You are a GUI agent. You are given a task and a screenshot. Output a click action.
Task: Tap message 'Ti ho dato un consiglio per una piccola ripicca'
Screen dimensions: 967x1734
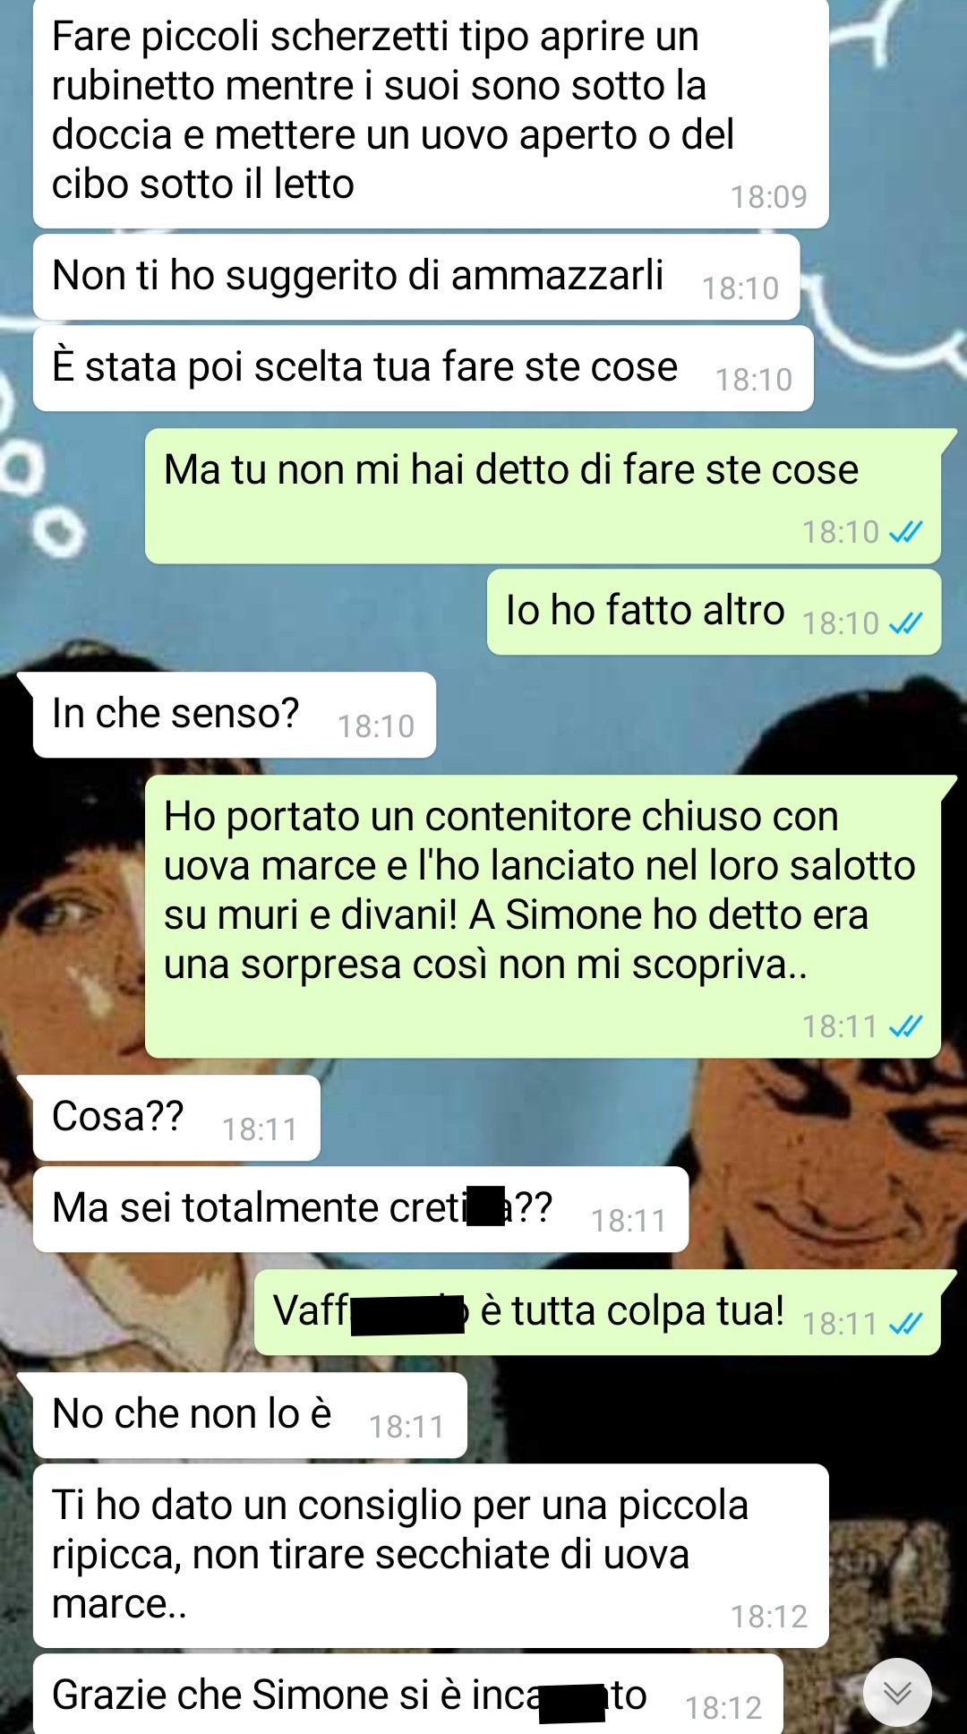pyautogui.click(x=431, y=1556)
